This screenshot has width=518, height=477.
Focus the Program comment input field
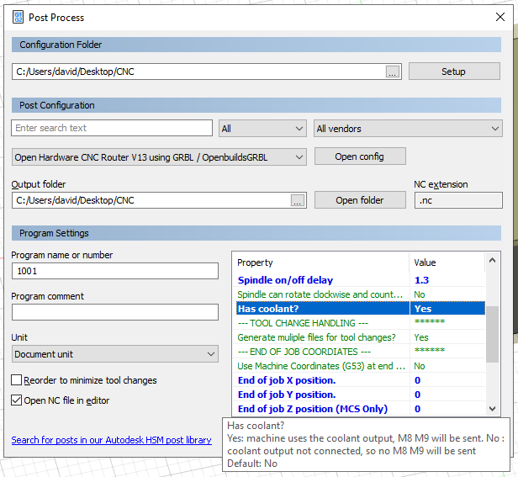pyautogui.click(x=114, y=312)
